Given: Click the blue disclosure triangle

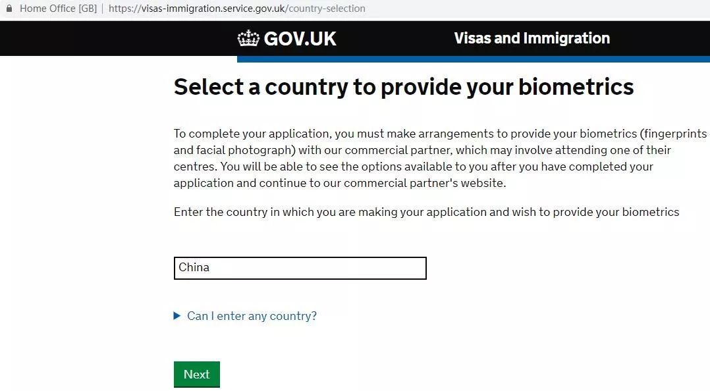Looking at the screenshot, I should (x=177, y=315).
